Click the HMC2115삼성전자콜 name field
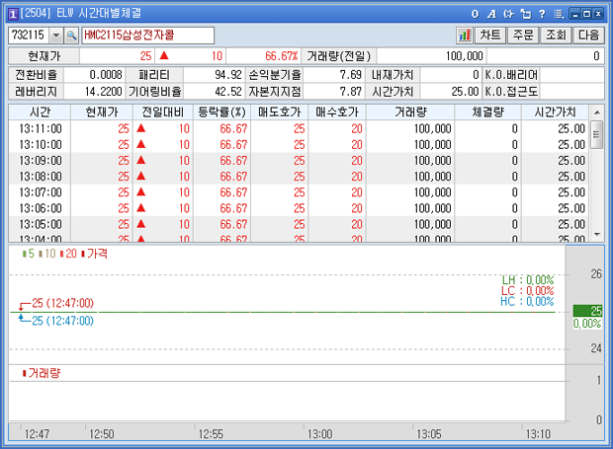Image resolution: width=613 pixels, height=449 pixels. coord(148,35)
